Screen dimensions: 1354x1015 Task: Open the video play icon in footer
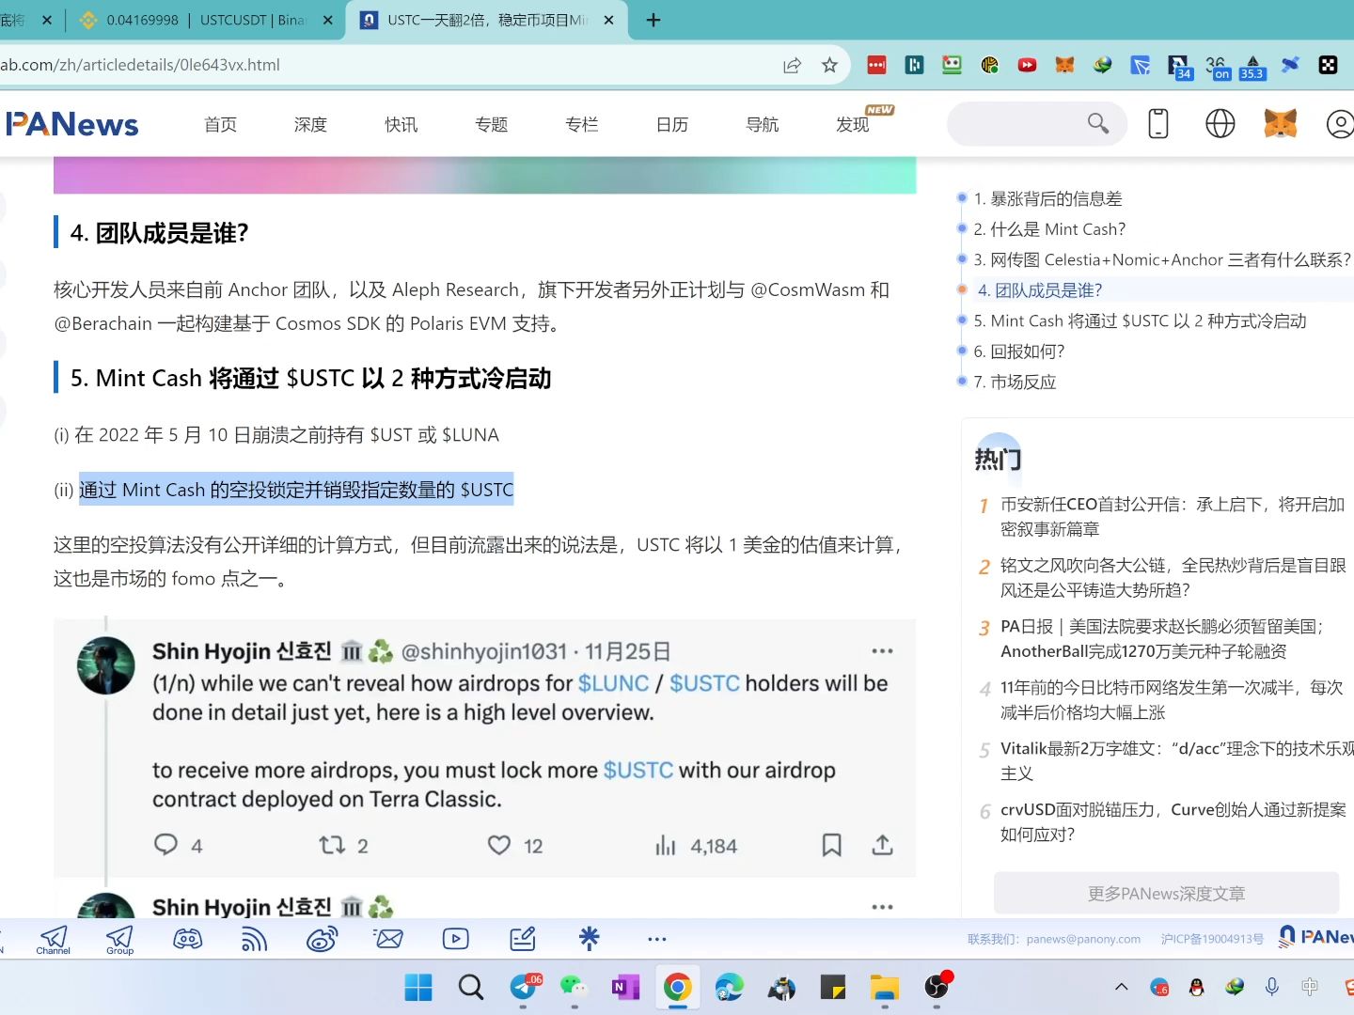pyautogui.click(x=456, y=938)
